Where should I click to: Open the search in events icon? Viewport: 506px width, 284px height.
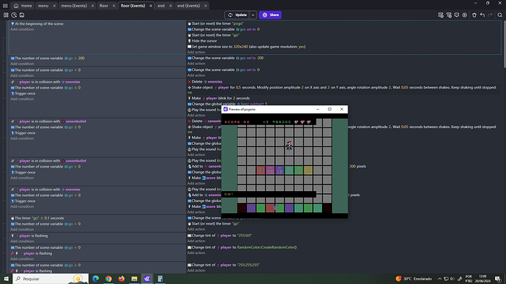pos(500,15)
